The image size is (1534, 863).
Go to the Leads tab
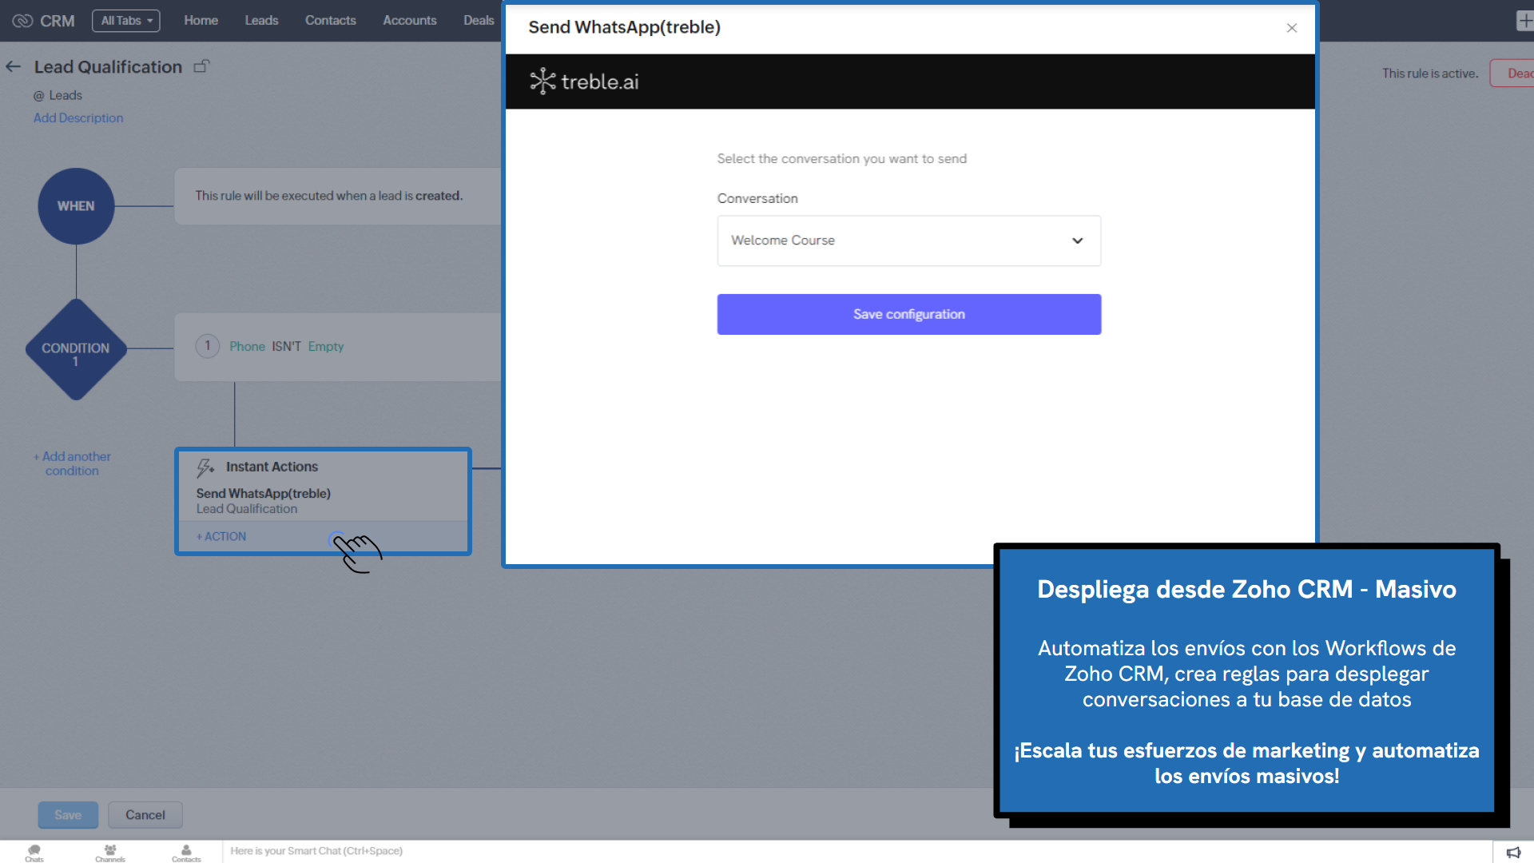[x=261, y=21]
